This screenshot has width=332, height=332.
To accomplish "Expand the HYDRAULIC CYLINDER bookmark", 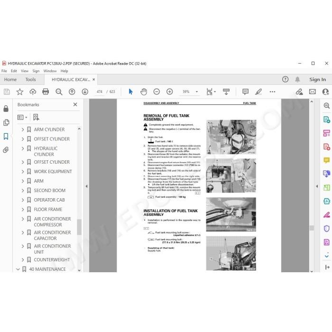I will pyautogui.click(x=23, y=148).
